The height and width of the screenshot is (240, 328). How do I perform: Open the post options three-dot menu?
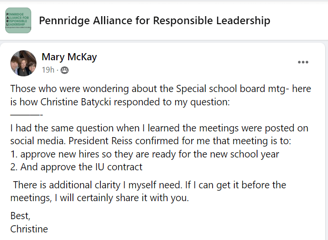tap(303, 62)
